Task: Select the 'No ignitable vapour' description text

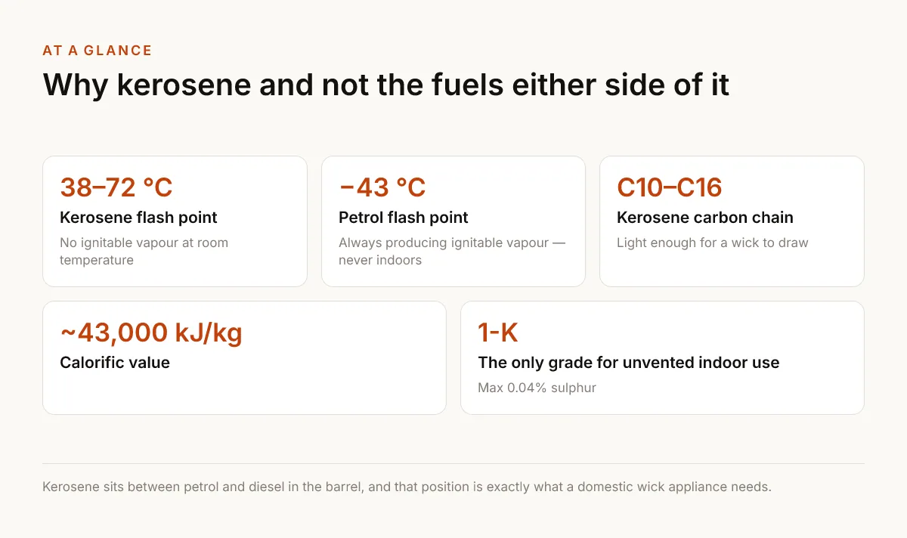Action: point(144,252)
